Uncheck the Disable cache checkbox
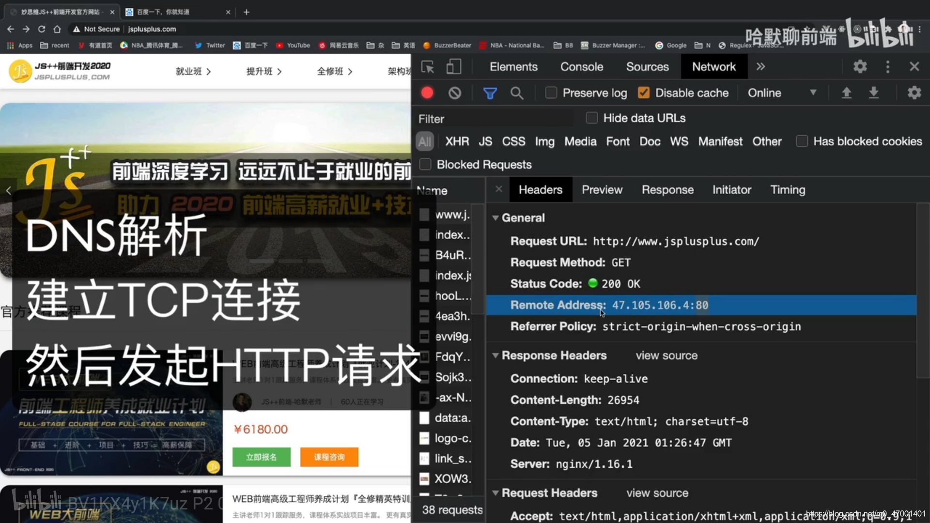Screen dimensions: 930x523 click(644, 92)
